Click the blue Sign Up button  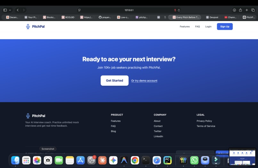click(225, 26)
